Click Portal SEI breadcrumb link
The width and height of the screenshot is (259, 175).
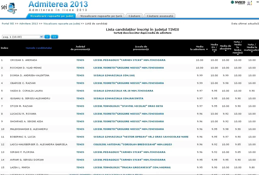click(x=8, y=23)
